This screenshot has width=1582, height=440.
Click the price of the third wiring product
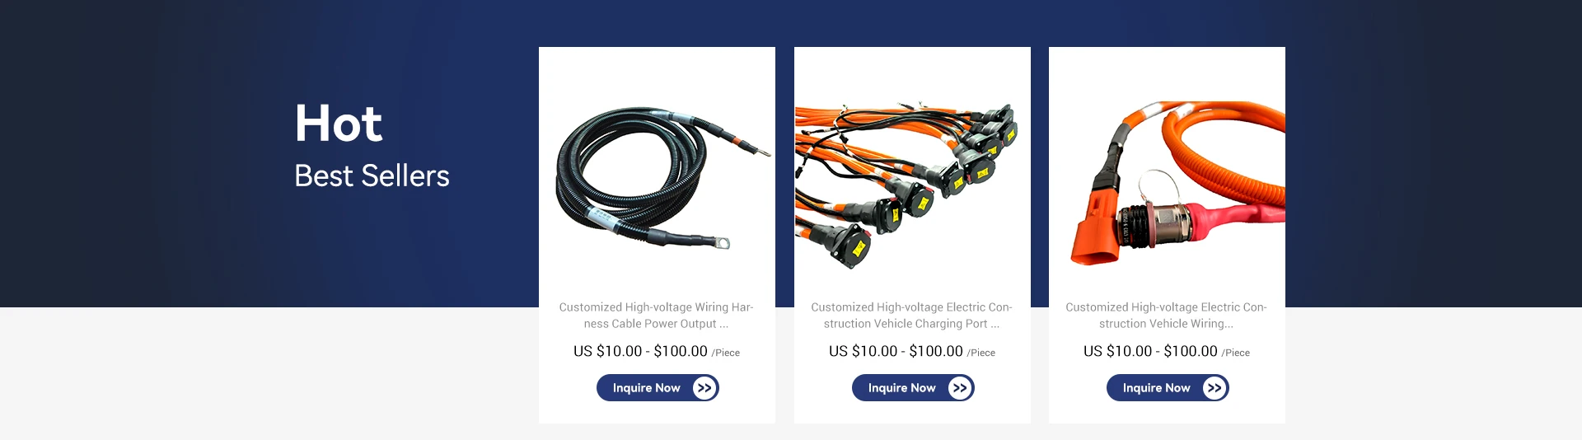coord(1150,351)
